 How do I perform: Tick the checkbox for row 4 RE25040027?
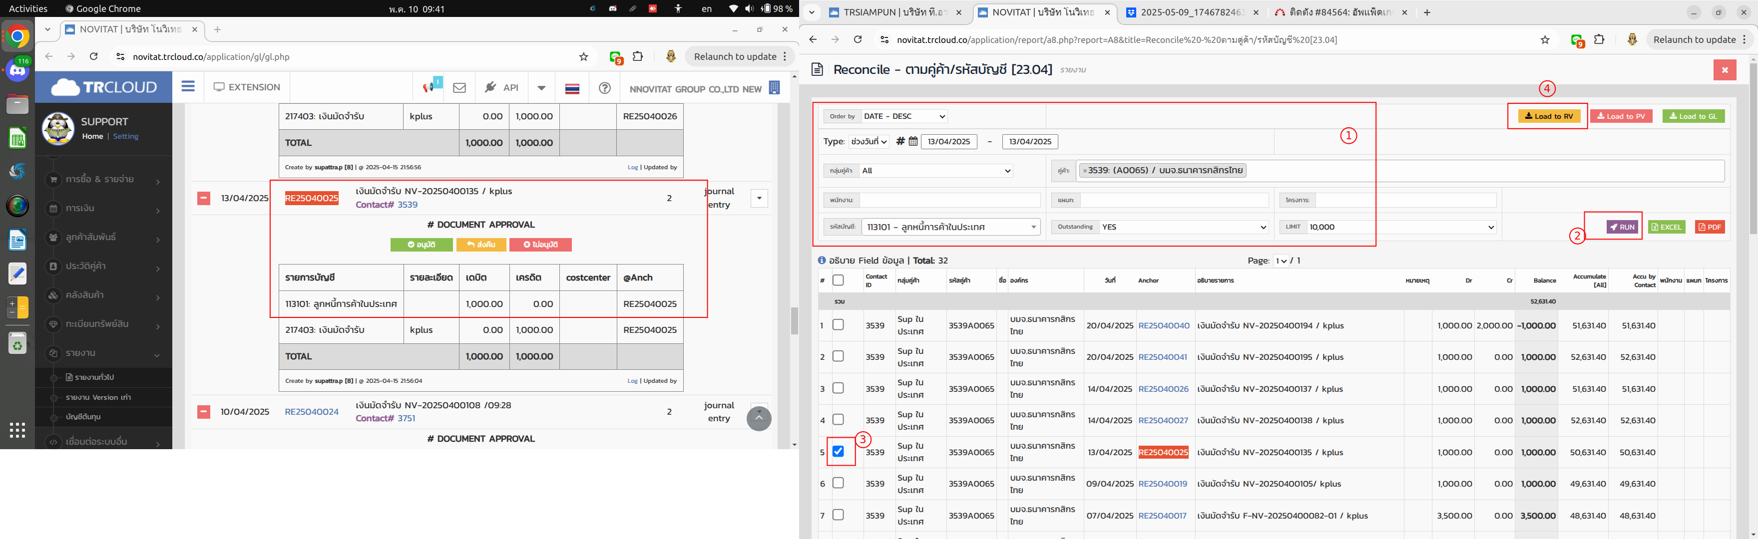pyautogui.click(x=838, y=420)
